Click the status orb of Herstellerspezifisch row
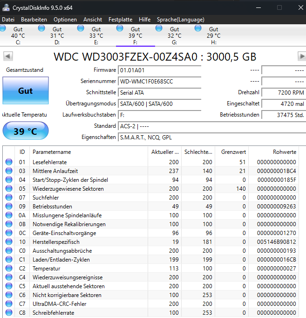The height and width of the screenshot is (318, 306). pos(9,242)
